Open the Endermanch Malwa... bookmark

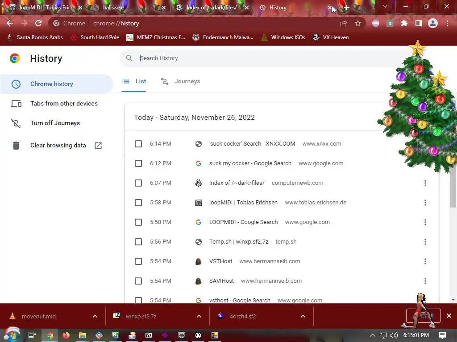(x=223, y=37)
